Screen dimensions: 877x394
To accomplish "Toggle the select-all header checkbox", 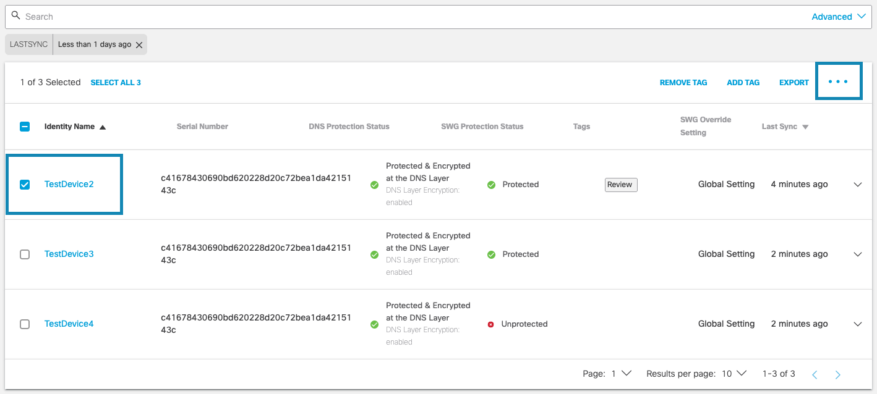I will pos(24,126).
